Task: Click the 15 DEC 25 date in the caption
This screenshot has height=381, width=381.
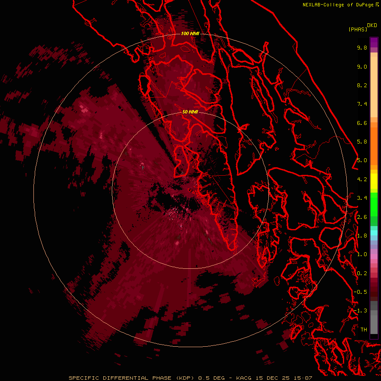Action: (x=272, y=378)
